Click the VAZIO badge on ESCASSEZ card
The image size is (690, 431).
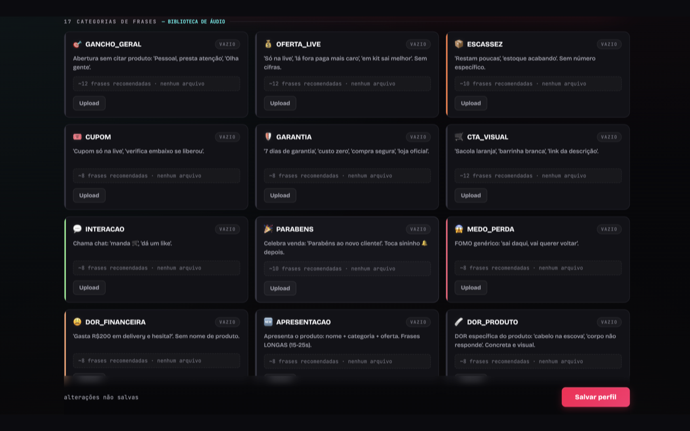coord(609,44)
